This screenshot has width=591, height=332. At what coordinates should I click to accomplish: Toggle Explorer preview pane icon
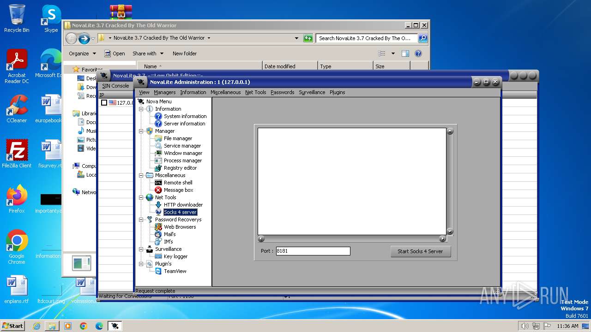pos(405,53)
